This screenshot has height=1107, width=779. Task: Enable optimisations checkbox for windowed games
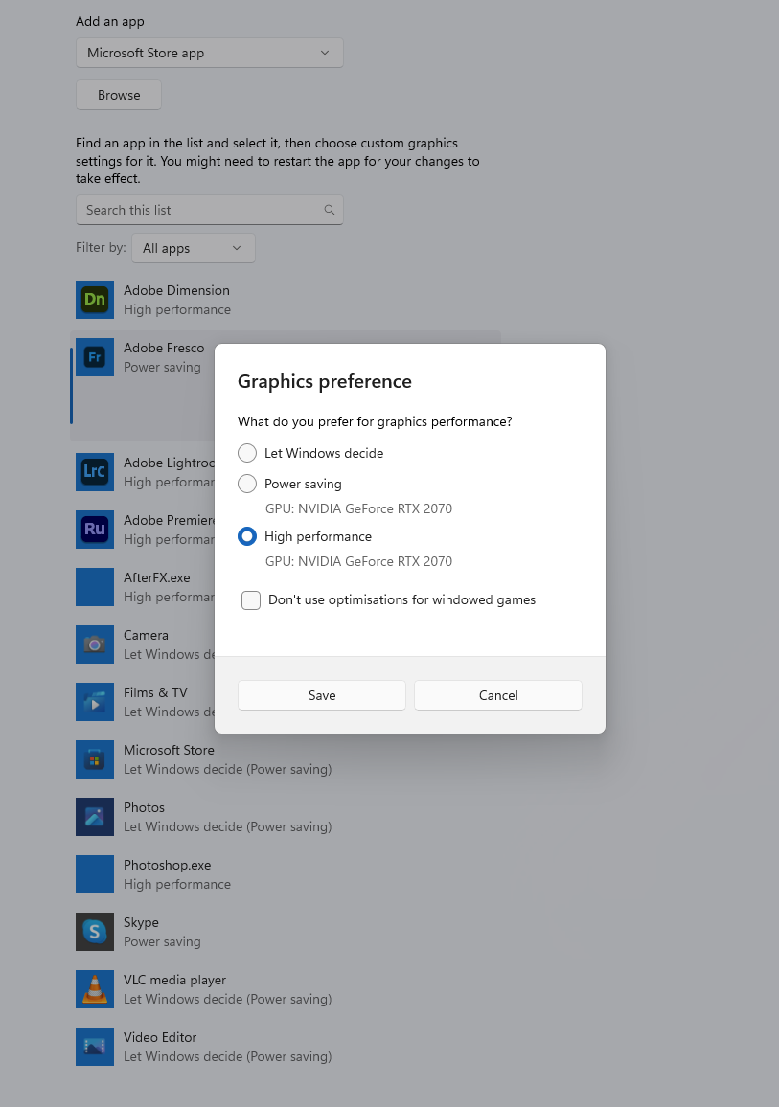pyautogui.click(x=250, y=600)
